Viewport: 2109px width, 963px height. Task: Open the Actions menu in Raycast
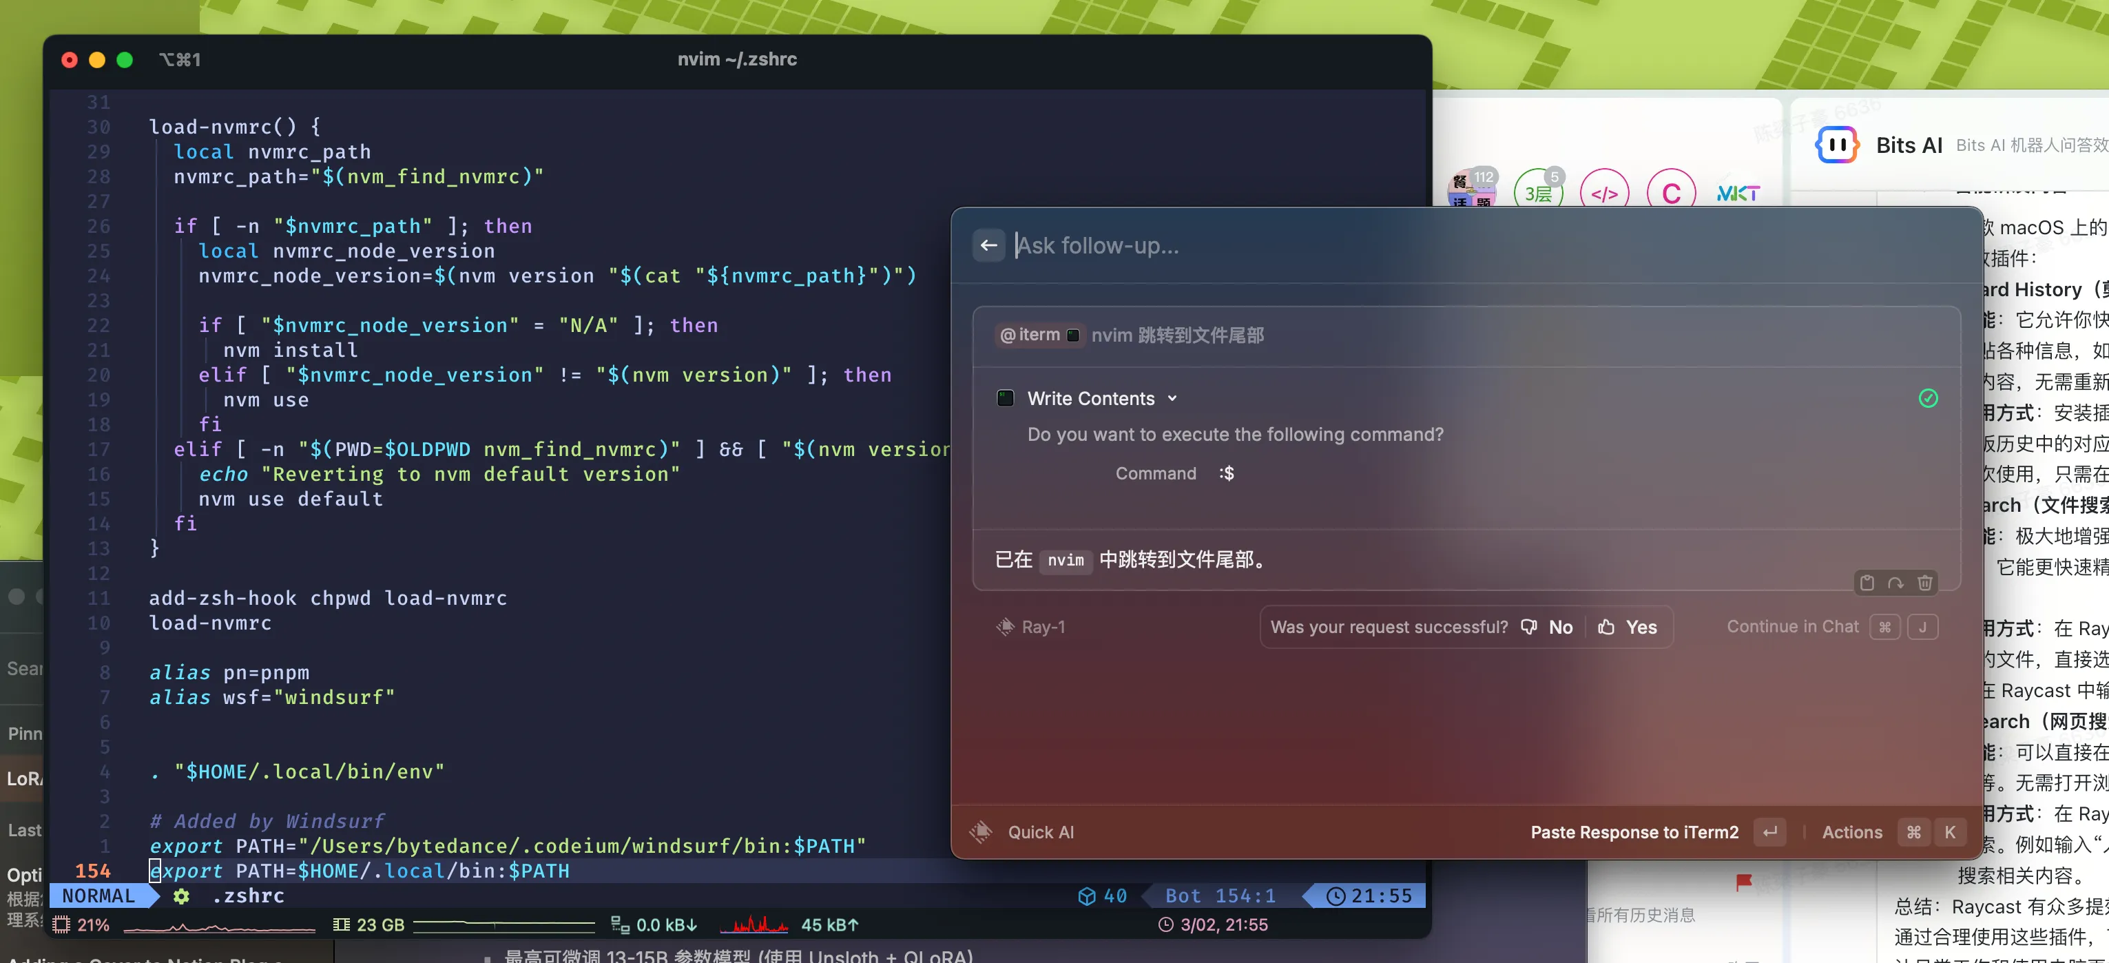tap(1852, 832)
